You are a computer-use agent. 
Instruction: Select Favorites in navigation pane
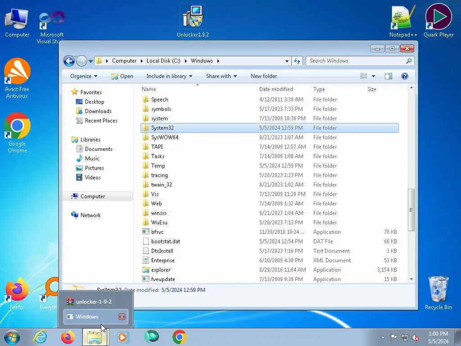[x=91, y=92]
